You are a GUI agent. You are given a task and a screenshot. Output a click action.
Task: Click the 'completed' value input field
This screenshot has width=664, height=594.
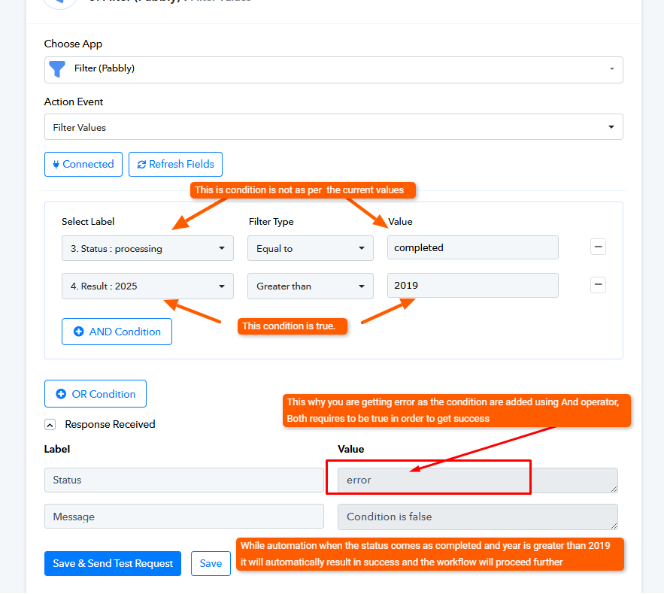(x=472, y=247)
